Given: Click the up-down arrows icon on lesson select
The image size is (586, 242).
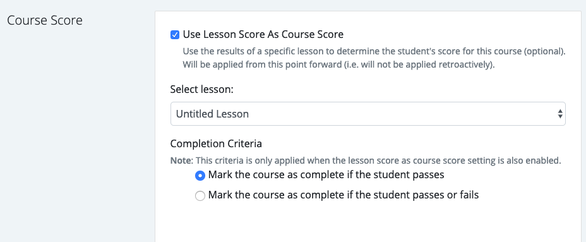Looking at the screenshot, I should [560, 114].
